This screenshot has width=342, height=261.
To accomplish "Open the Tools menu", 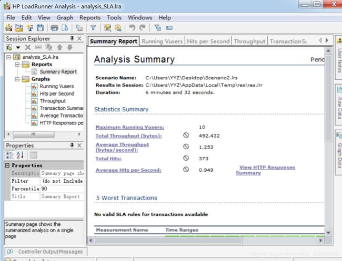I will tap(114, 18).
